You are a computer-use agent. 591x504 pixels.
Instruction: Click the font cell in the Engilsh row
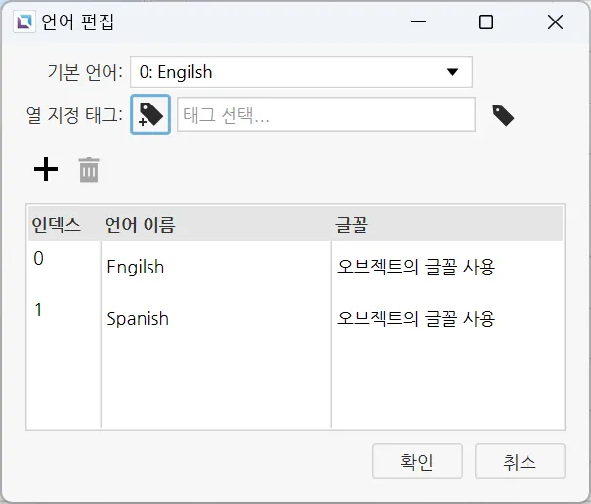coord(416,267)
